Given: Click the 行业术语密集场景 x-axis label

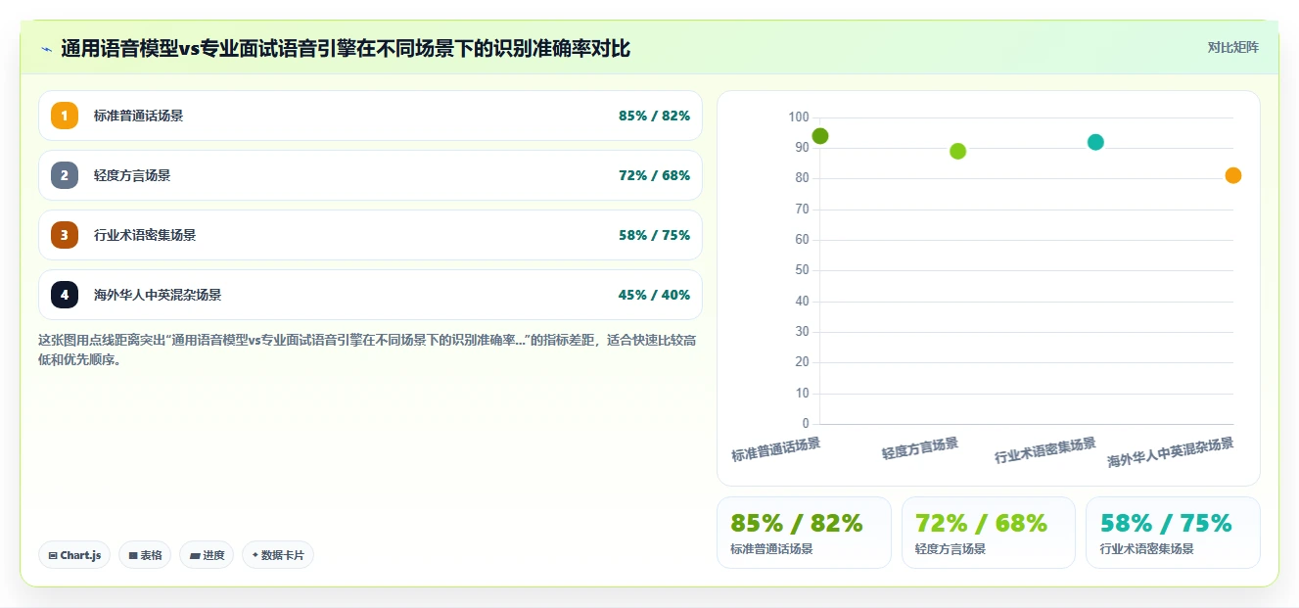Looking at the screenshot, I should (1045, 450).
